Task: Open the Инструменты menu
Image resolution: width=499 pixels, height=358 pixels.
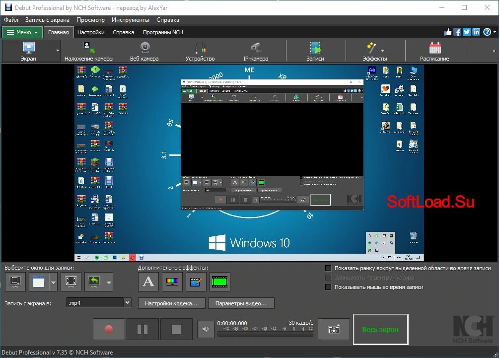Action: pyautogui.click(x=131, y=20)
